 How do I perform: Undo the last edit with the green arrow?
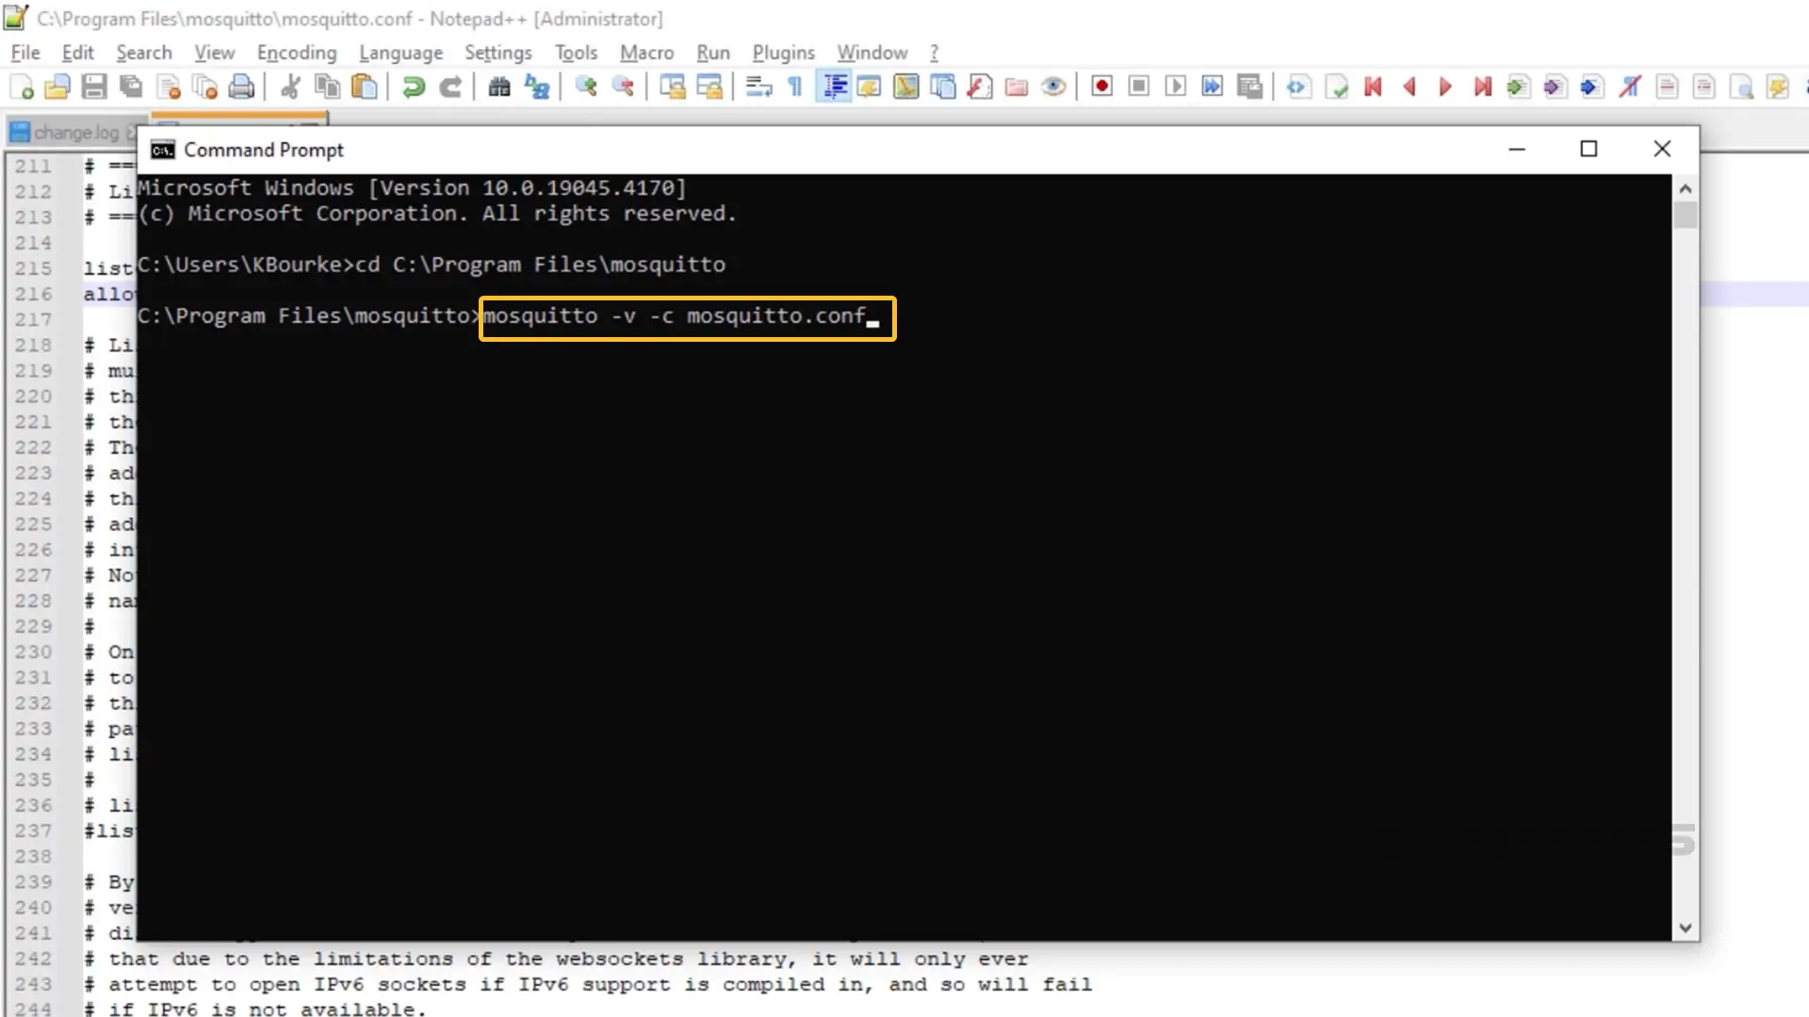click(413, 88)
